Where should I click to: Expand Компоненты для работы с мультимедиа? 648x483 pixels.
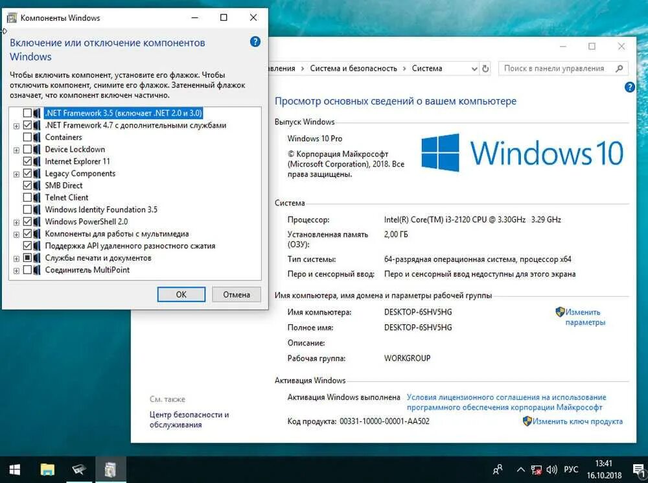point(17,235)
